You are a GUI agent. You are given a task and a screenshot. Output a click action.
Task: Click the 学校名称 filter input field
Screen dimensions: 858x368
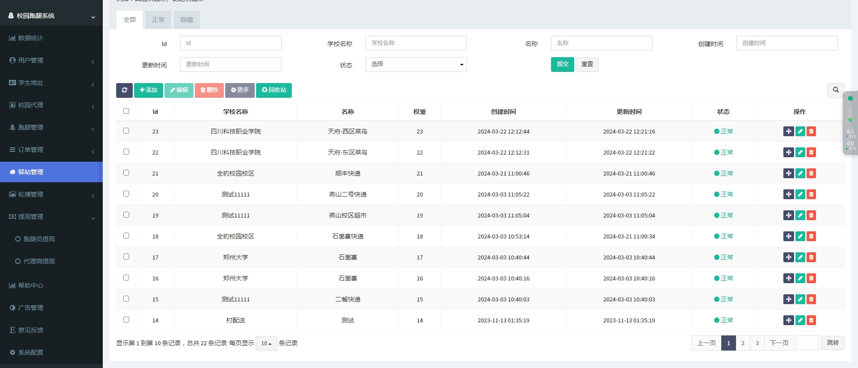(416, 43)
